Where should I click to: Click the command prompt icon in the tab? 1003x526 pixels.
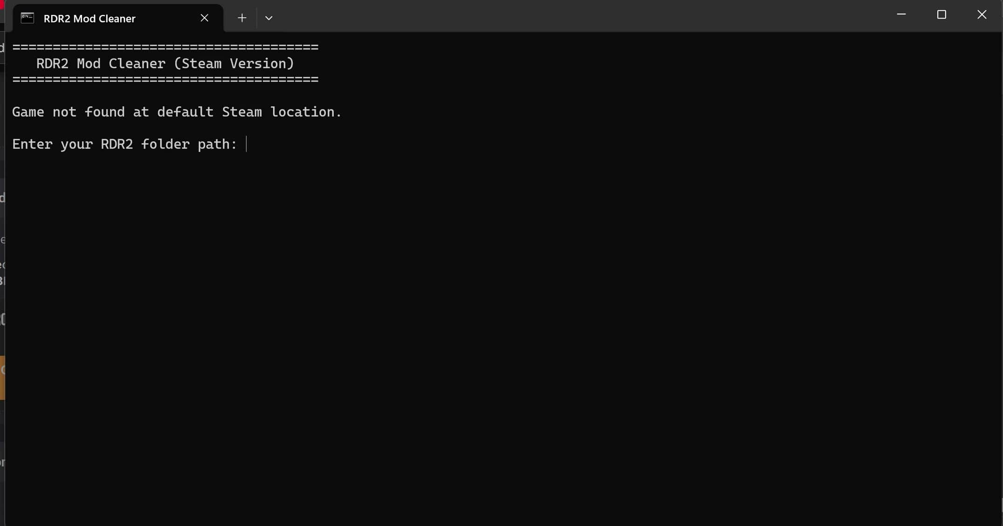pos(27,18)
